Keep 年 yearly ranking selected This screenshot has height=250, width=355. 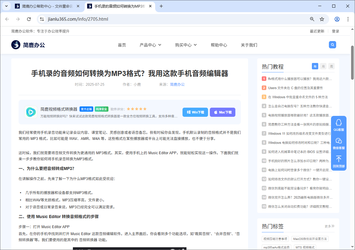tap(315, 66)
